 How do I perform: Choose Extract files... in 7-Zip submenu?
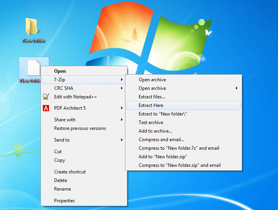click(x=183, y=97)
